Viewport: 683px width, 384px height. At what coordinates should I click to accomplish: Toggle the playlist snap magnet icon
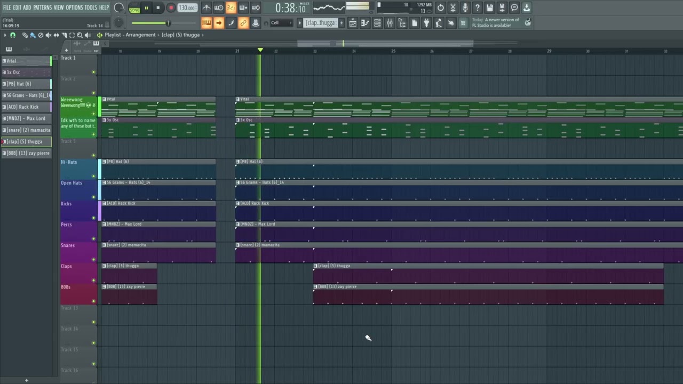(x=13, y=35)
